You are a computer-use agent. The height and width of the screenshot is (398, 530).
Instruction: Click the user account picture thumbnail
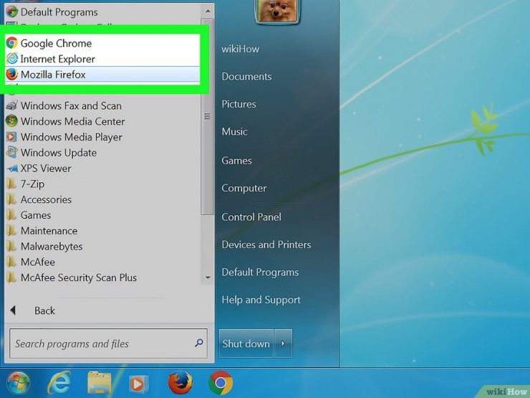click(277, 11)
